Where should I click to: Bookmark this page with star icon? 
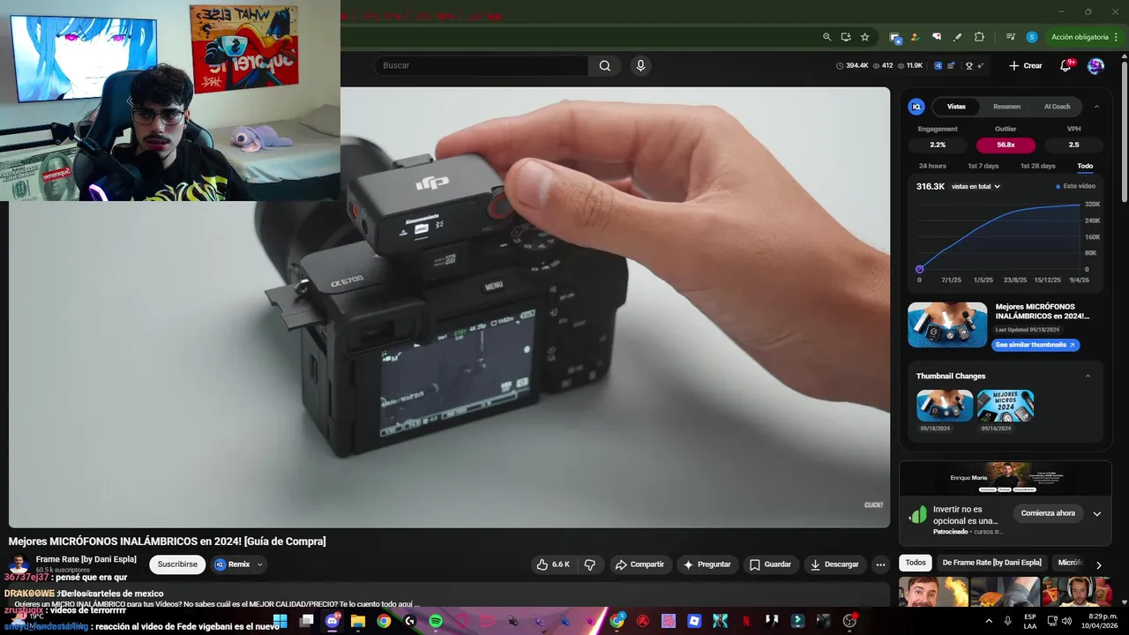pos(865,37)
